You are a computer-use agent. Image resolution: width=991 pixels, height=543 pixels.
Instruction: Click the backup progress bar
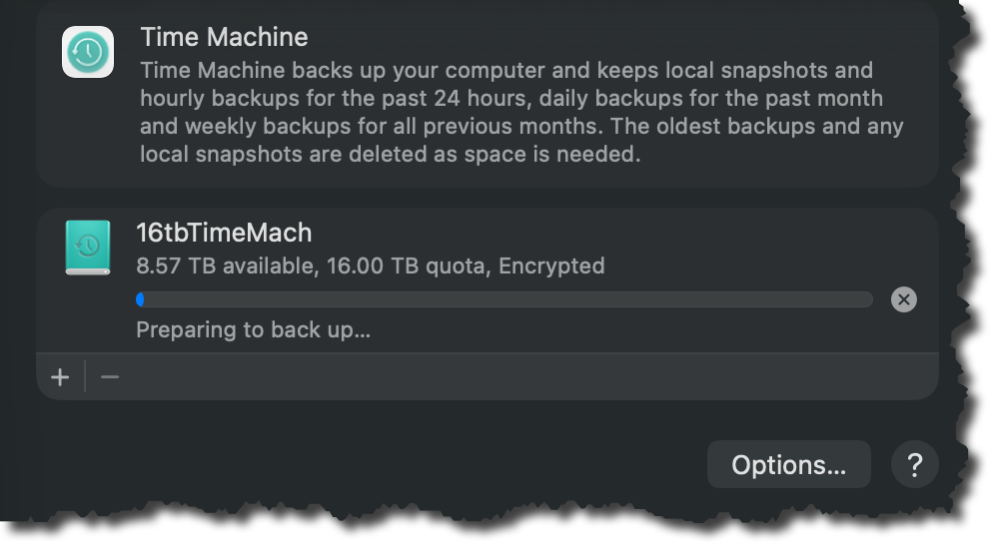pyautogui.click(x=504, y=299)
